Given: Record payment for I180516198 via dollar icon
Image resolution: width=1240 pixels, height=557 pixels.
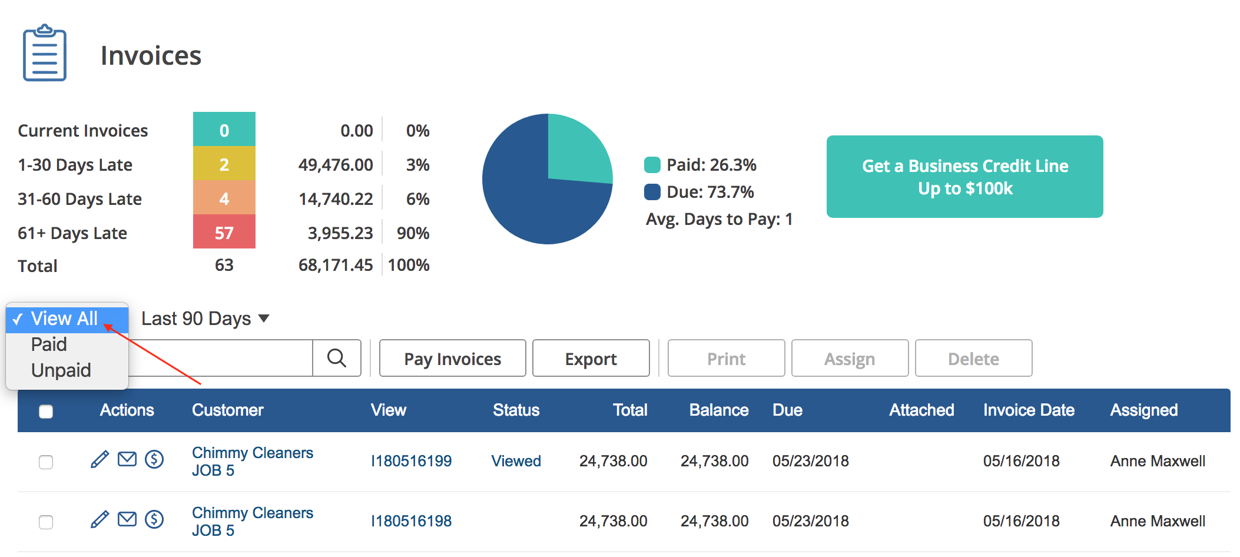Looking at the screenshot, I should (154, 519).
